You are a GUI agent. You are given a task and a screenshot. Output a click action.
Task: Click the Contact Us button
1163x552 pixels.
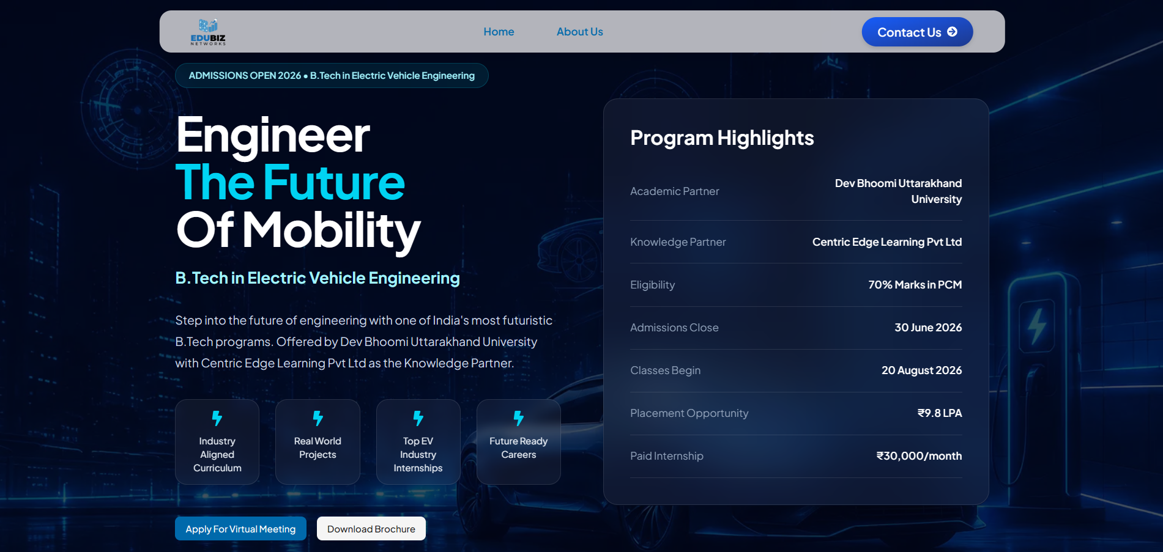tap(917, 32)
